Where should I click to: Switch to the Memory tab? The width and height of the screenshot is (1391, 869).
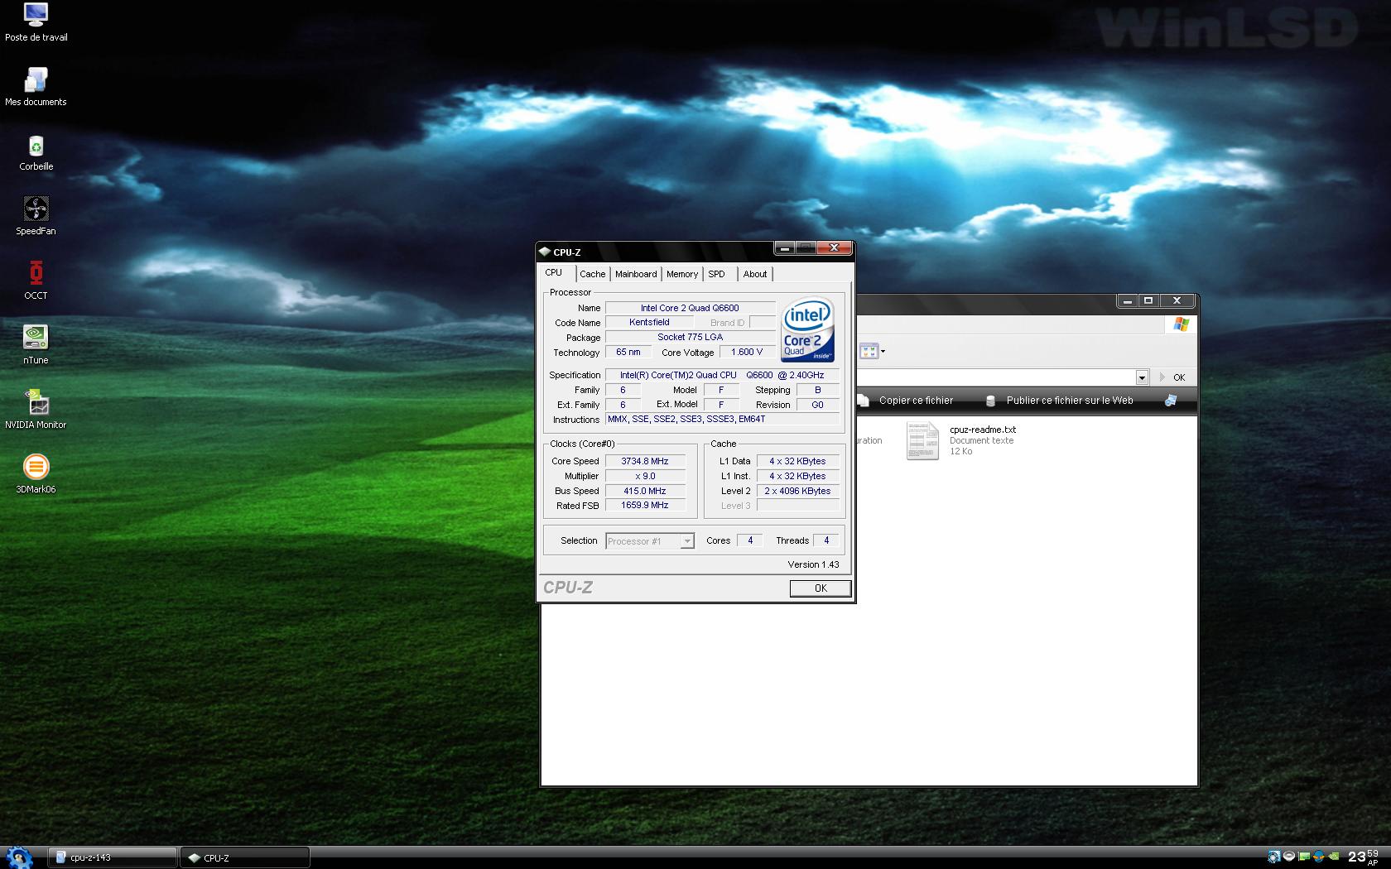click(682, 274)
